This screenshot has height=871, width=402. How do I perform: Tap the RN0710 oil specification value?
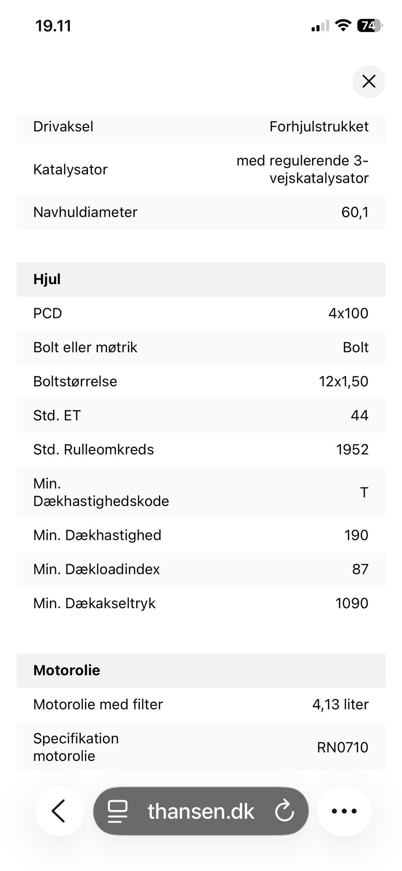[343, 747]
